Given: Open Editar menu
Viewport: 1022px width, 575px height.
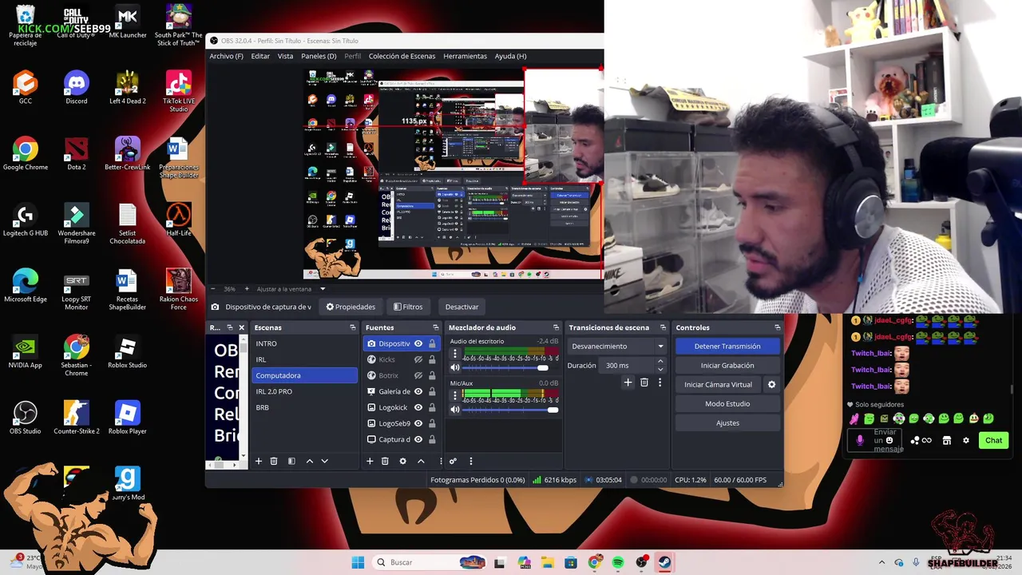Looking at the screenshot, I should 260,56.
